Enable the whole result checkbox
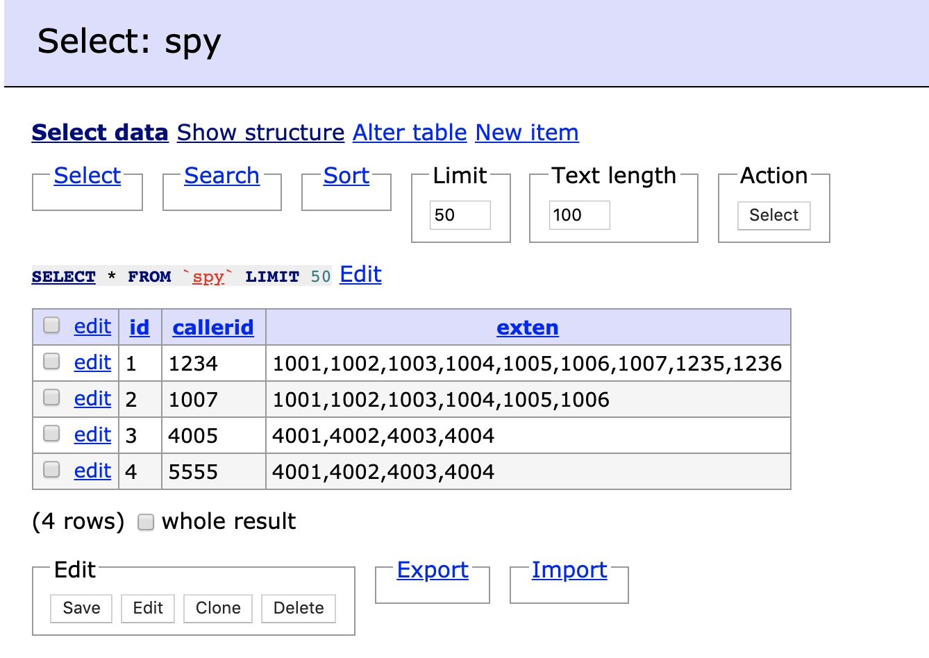The height and width of the screenshot is (658, 929). [x=146, y=522]
